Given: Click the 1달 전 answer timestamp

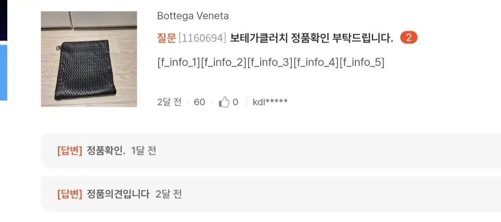Looking at the screenshot, I should pos(143,150).
